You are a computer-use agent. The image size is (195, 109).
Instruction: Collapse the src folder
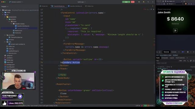tap(3, 15)
